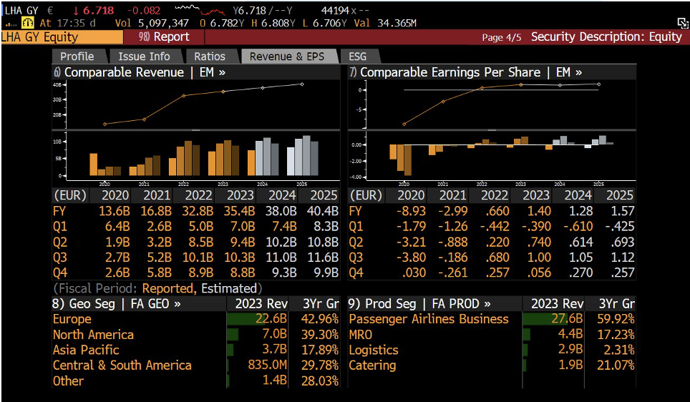
Task: Click the 98) Report button
Action: pos(164,37)
